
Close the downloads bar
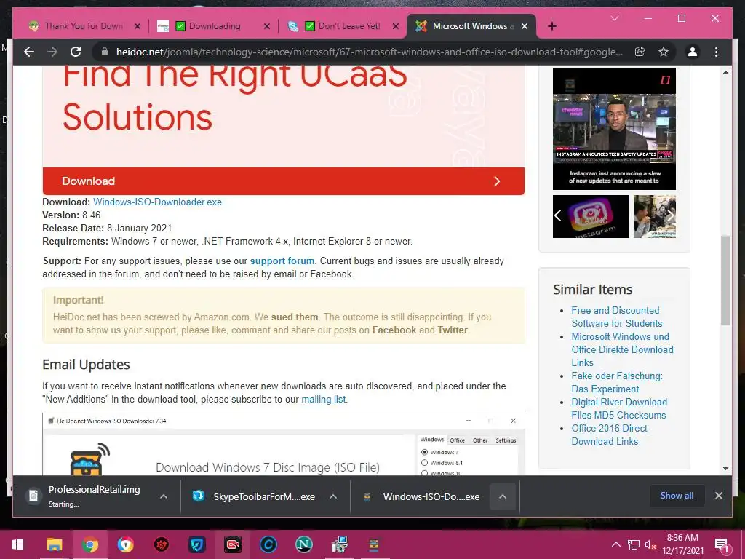718,495
